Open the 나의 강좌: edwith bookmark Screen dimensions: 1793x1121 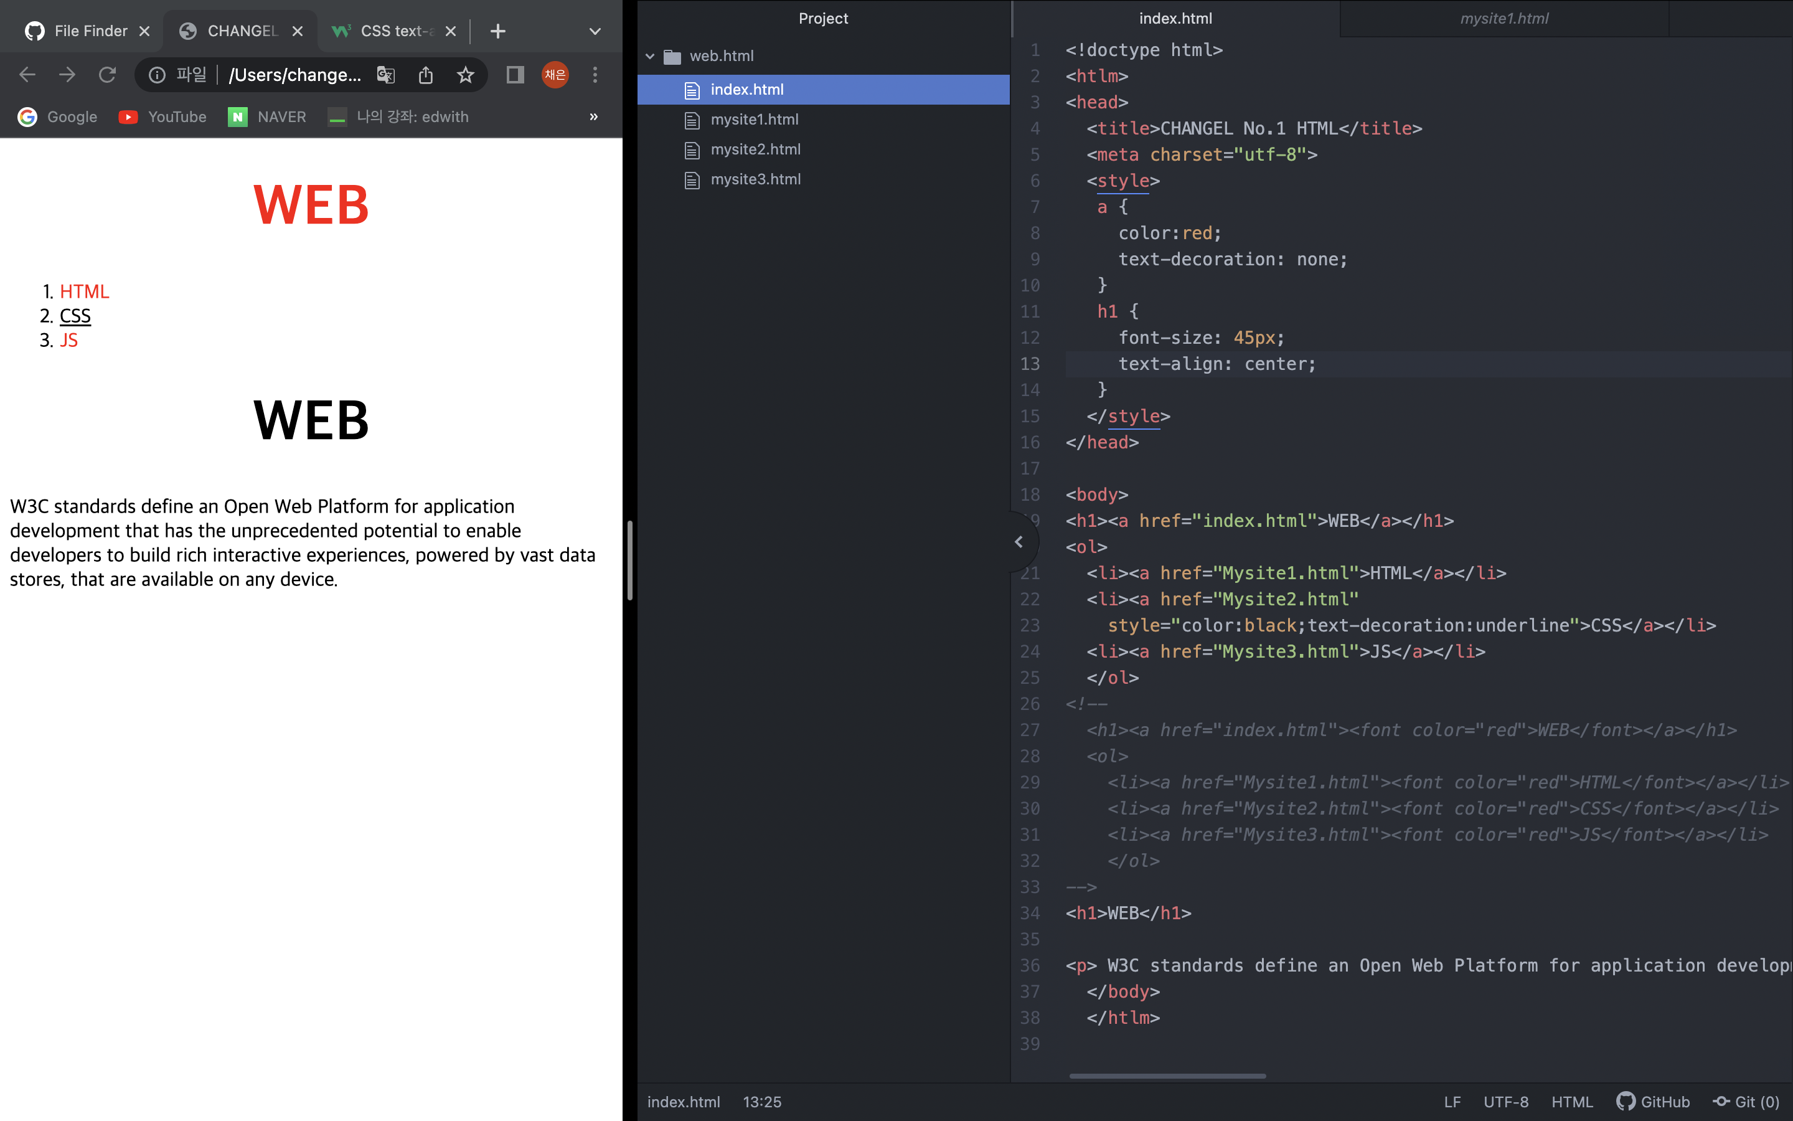[x=398, y=117]
